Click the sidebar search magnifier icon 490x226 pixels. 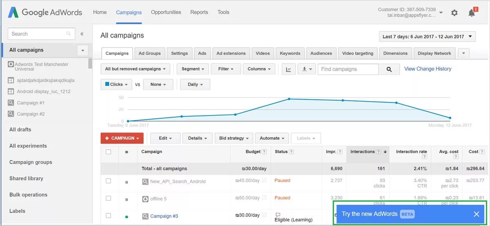(x=69, y=34)
